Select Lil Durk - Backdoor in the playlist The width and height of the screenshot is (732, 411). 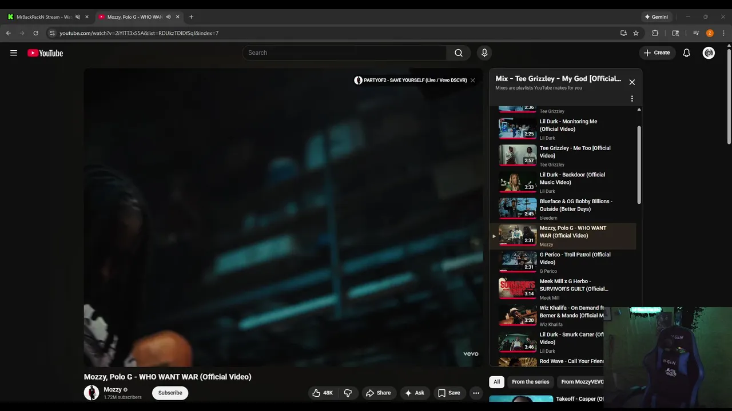(x=563, y=183)
